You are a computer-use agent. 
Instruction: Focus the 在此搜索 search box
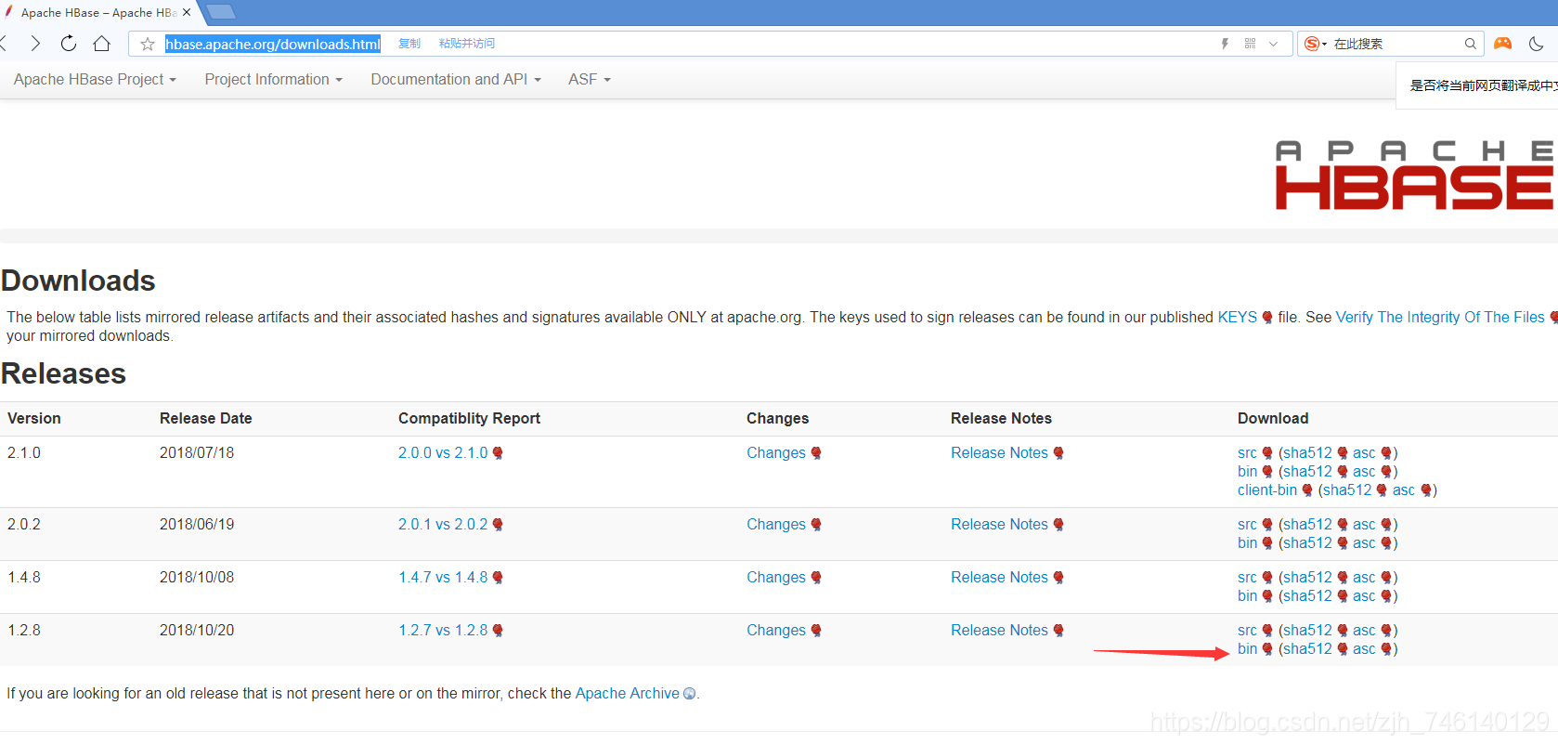(1393, 44)
